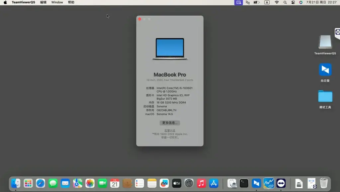Image resolution: width=340 pixels, height=192 pixels.
Task: Open the menu bar date and time
Action: click(321, 2)
